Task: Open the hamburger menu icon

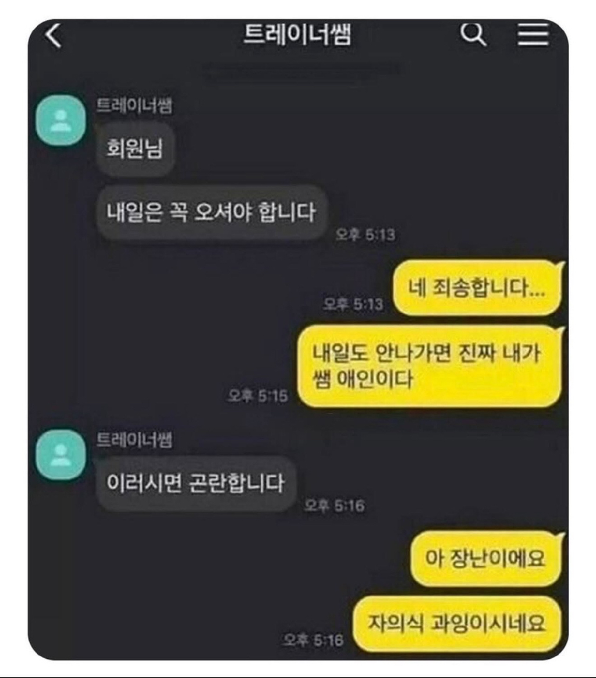Action: pos(533,34)
